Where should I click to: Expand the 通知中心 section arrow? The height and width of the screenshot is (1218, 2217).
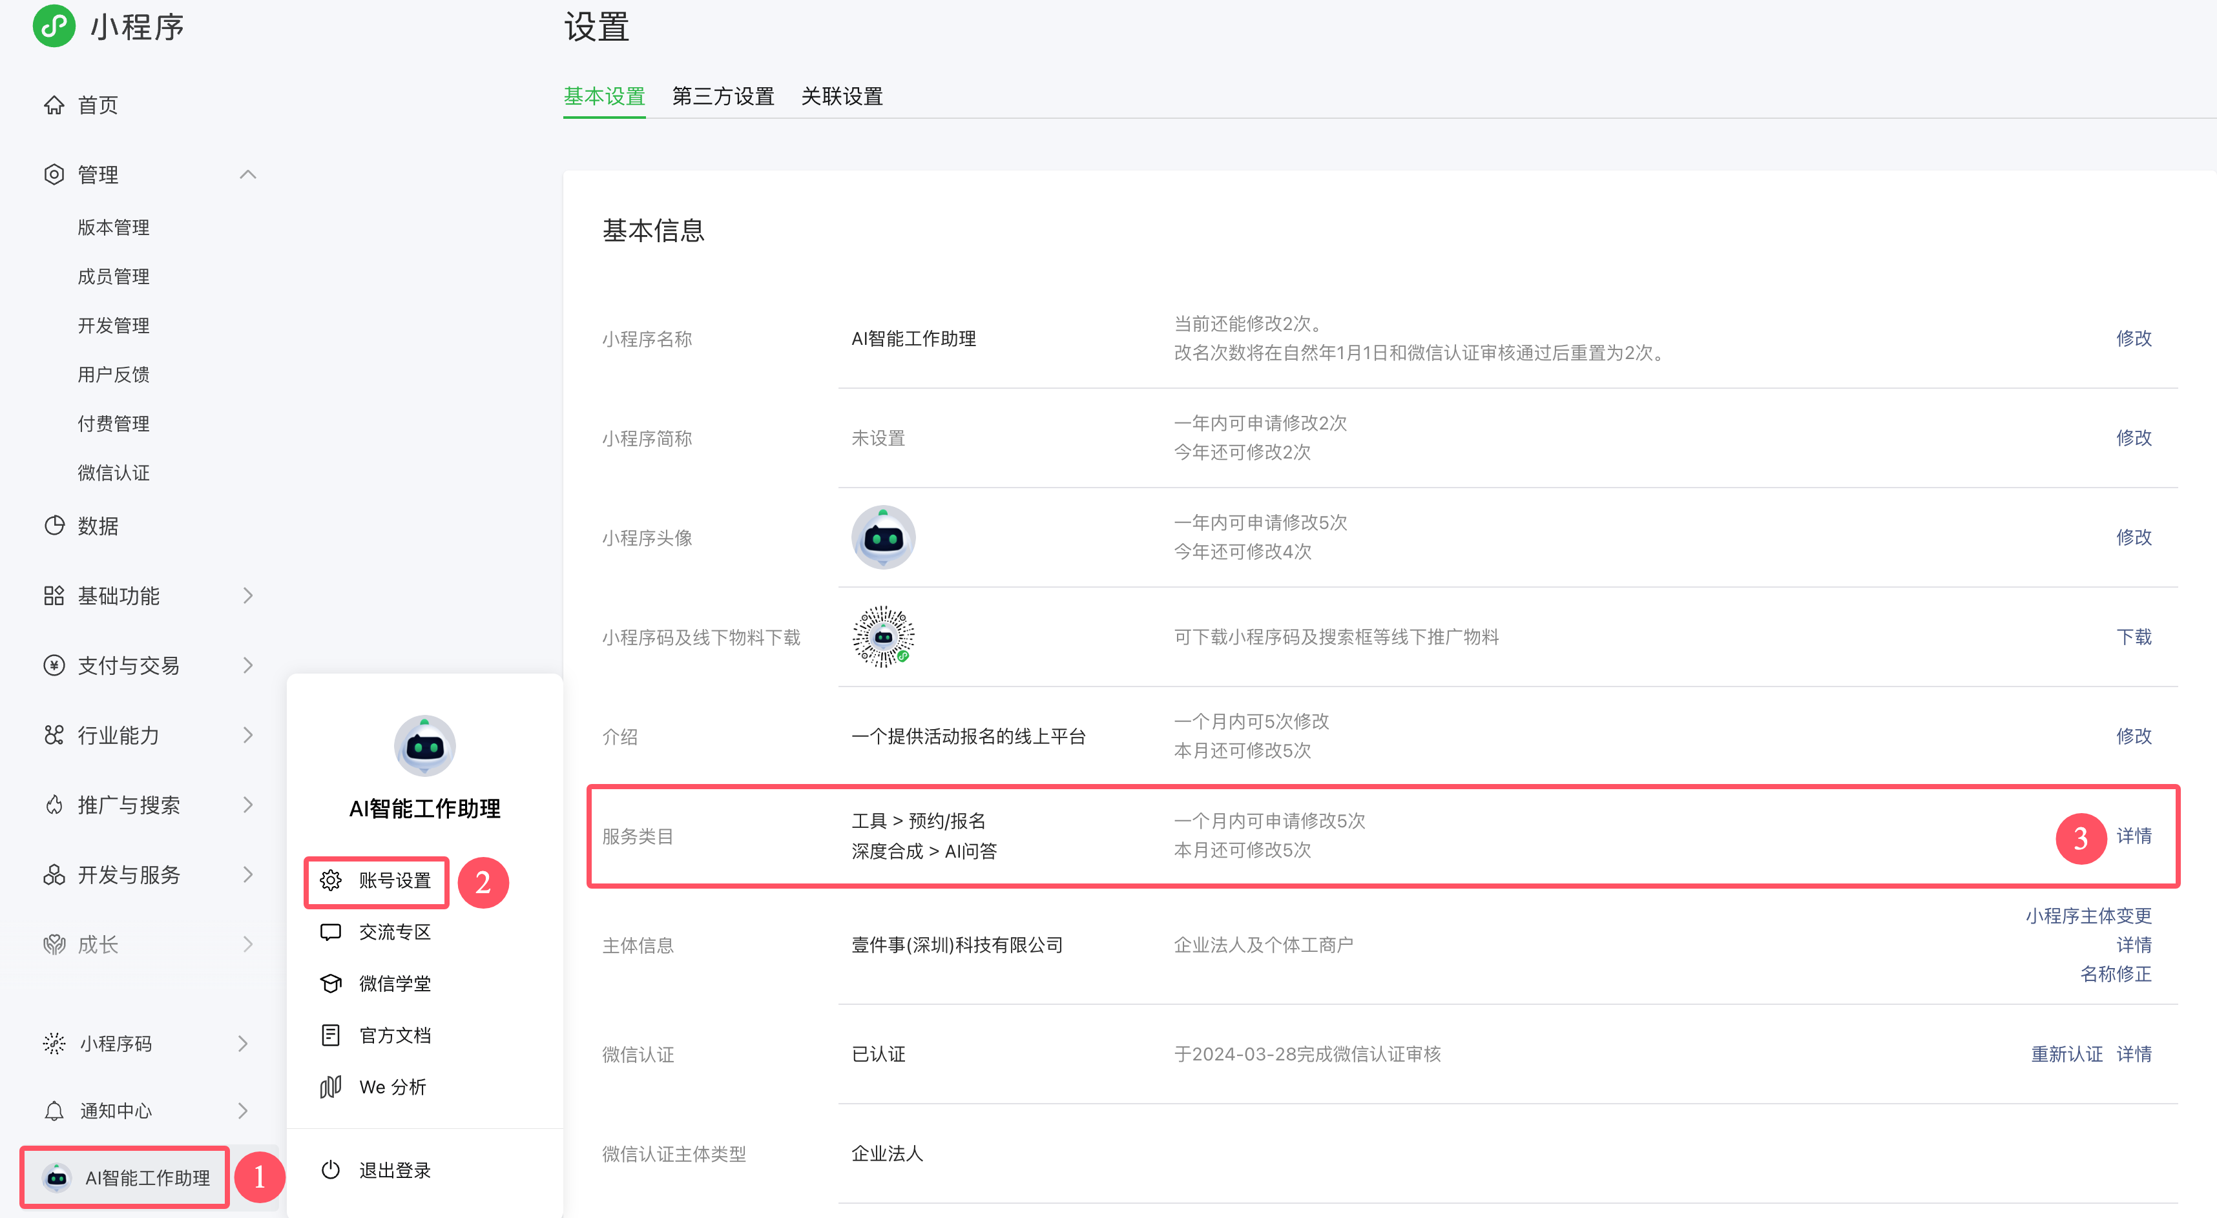(x=243, y=1111)
